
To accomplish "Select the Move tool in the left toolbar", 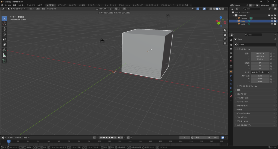I will click(x=4, y=29).
